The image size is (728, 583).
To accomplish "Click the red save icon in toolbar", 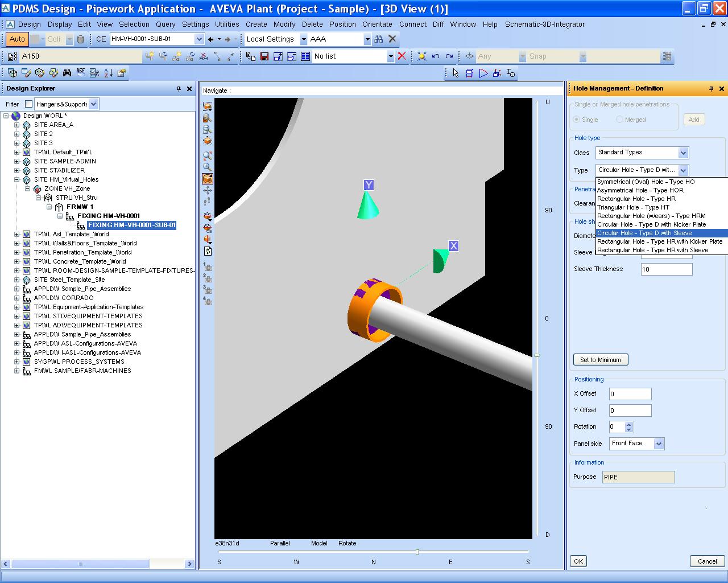I will pos(264,56).
